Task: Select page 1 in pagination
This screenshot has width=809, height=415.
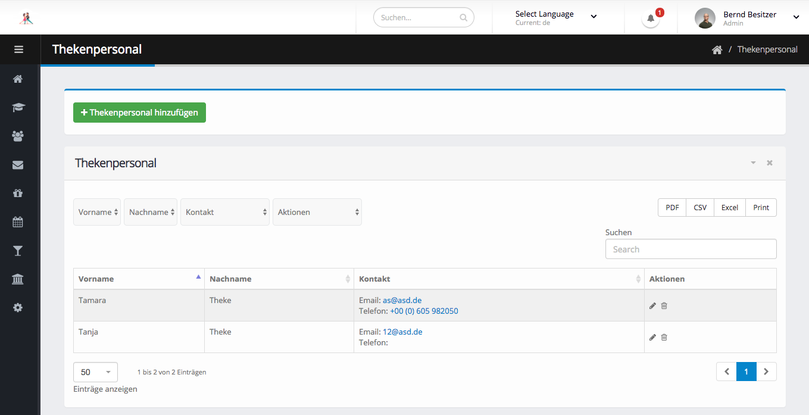Action: [x=746, y=372]
